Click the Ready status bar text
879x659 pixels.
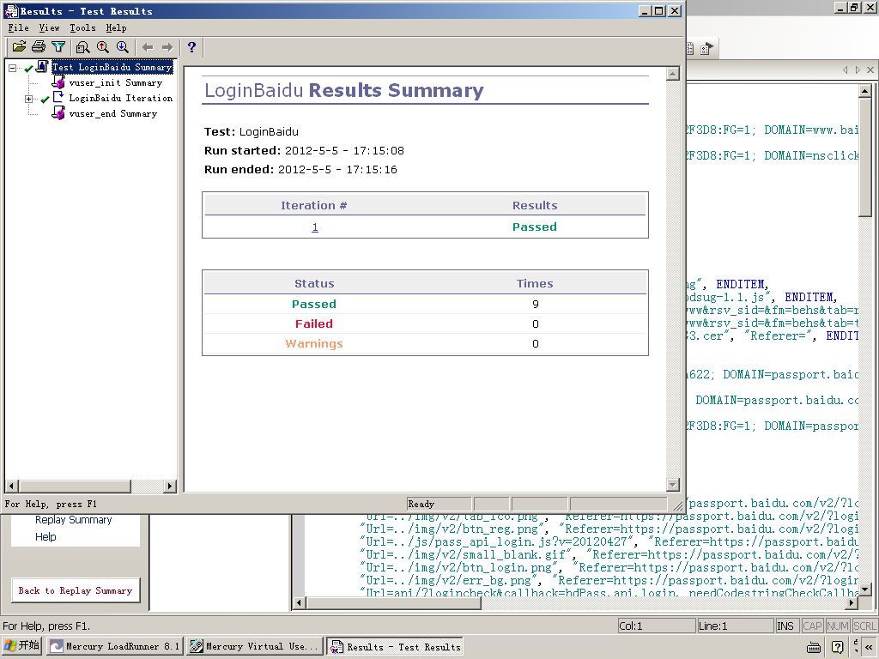pyautogui.click(x=421, y=504)
